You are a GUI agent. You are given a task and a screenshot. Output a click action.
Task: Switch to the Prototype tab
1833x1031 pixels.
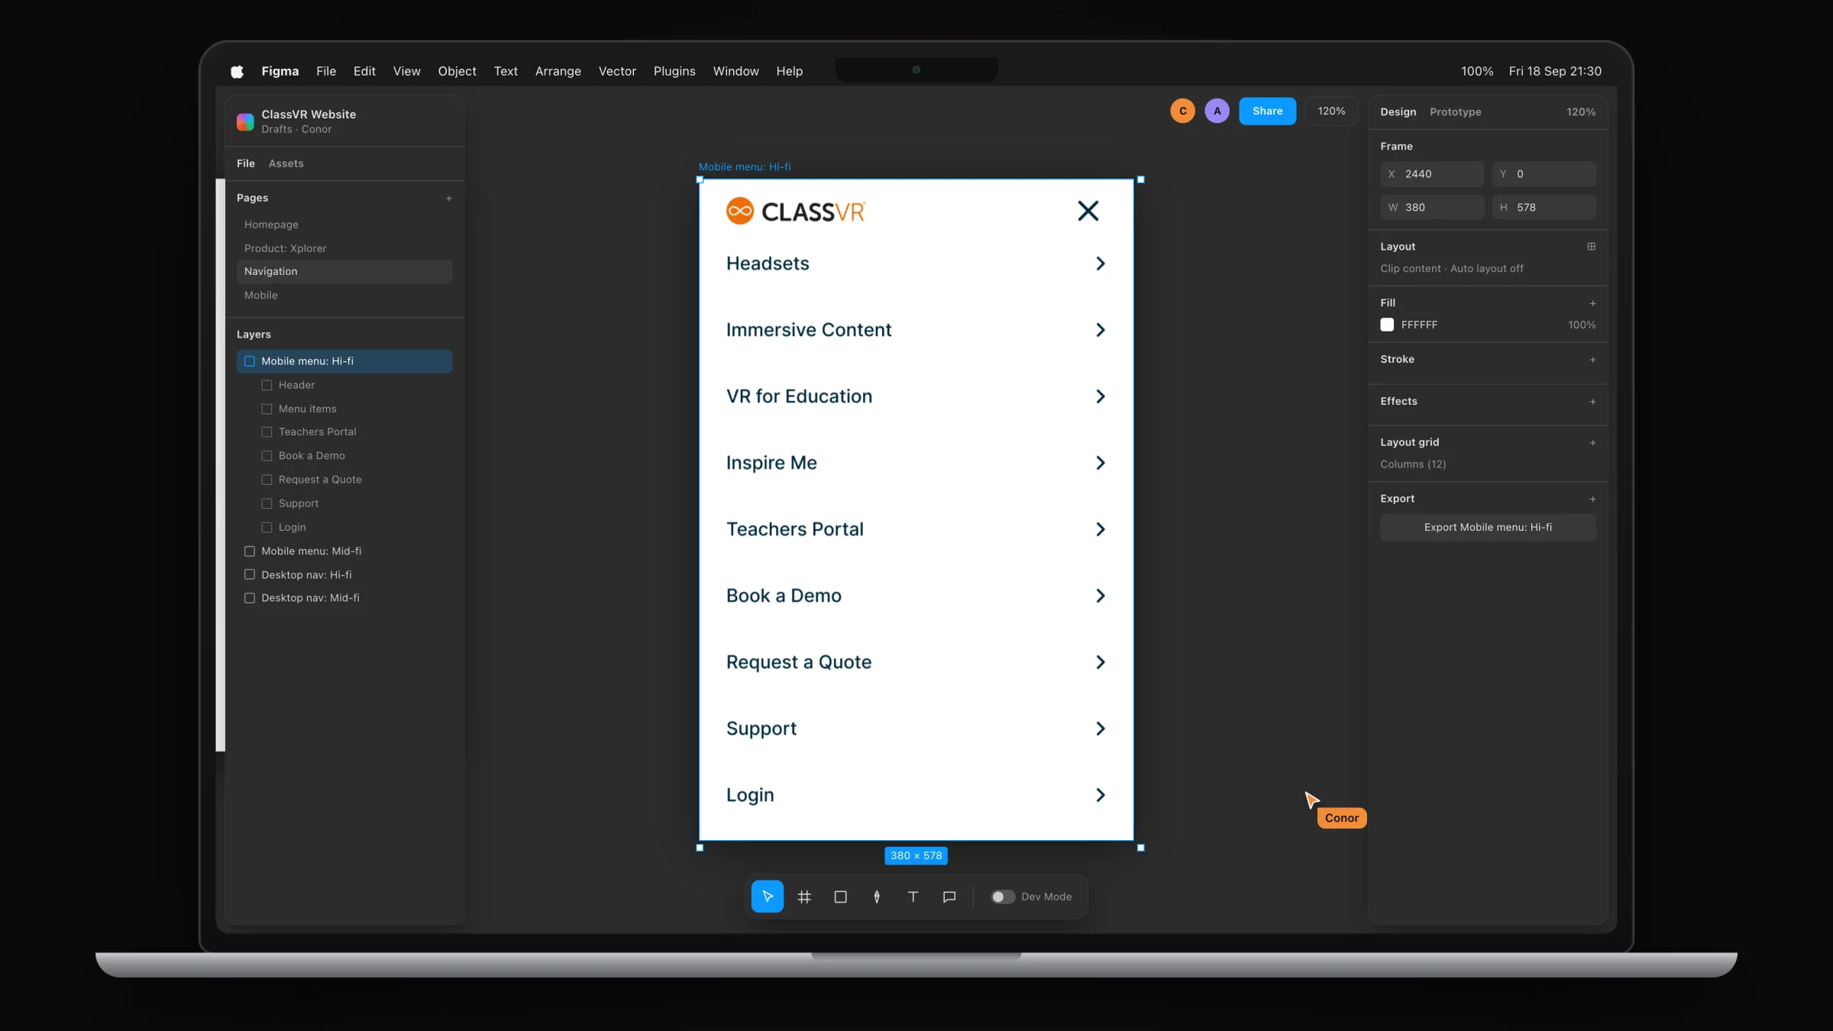point(1455,112)
